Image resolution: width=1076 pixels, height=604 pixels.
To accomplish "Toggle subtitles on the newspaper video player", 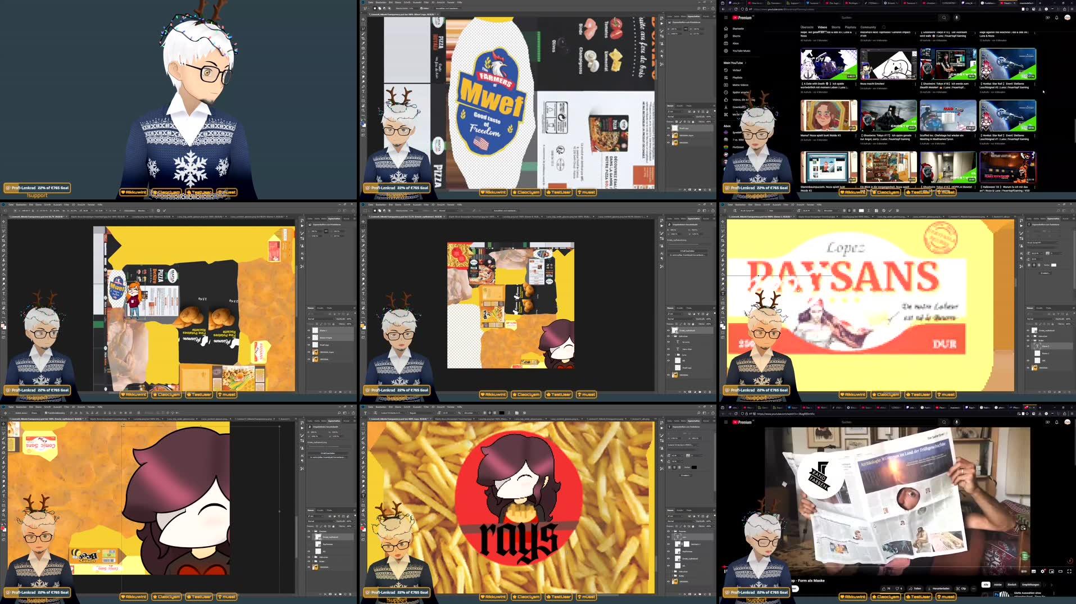I will click(1034, 571).
